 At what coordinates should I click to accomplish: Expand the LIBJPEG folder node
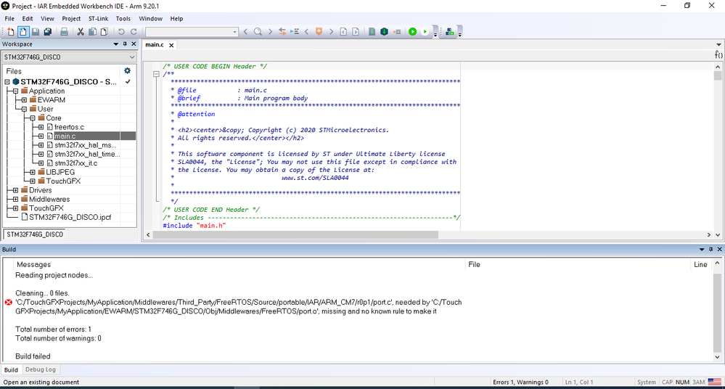tap(33, 172)
